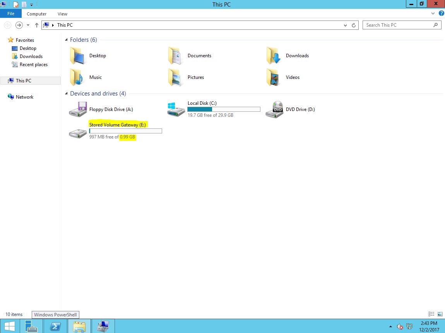Refresh the This PC location
The width and height of the screenshot is (445, 333).
tap(354, 25)
